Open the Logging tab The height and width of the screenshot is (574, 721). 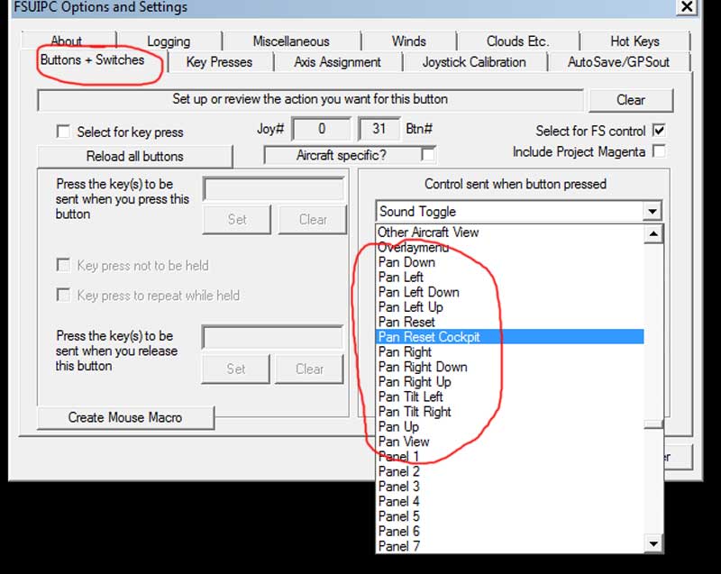169,41
